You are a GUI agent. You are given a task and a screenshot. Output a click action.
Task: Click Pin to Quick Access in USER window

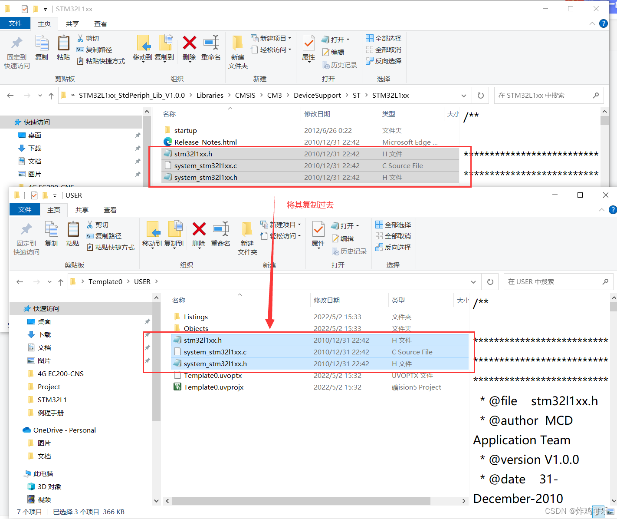pos(26,238)
